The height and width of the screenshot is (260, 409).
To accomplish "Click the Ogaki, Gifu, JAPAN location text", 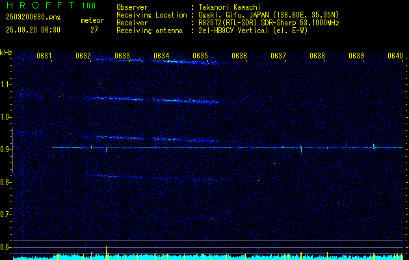I will 269,15.
